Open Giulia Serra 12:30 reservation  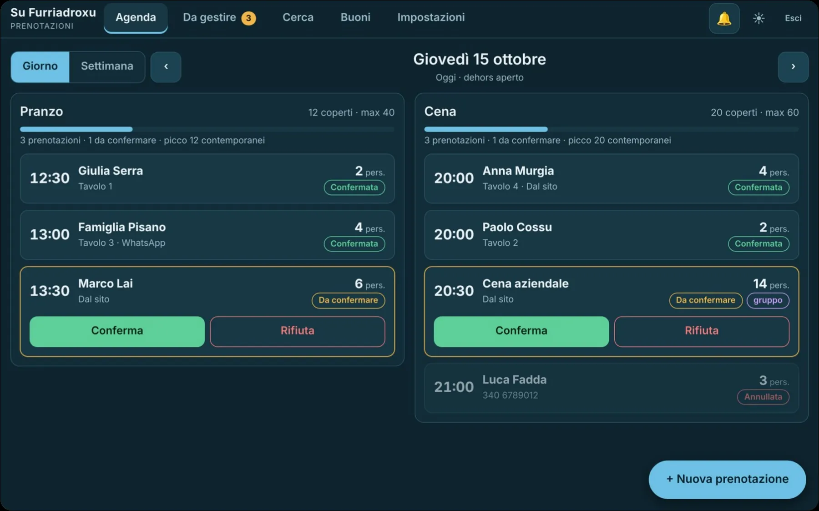(x=207, y=178)
